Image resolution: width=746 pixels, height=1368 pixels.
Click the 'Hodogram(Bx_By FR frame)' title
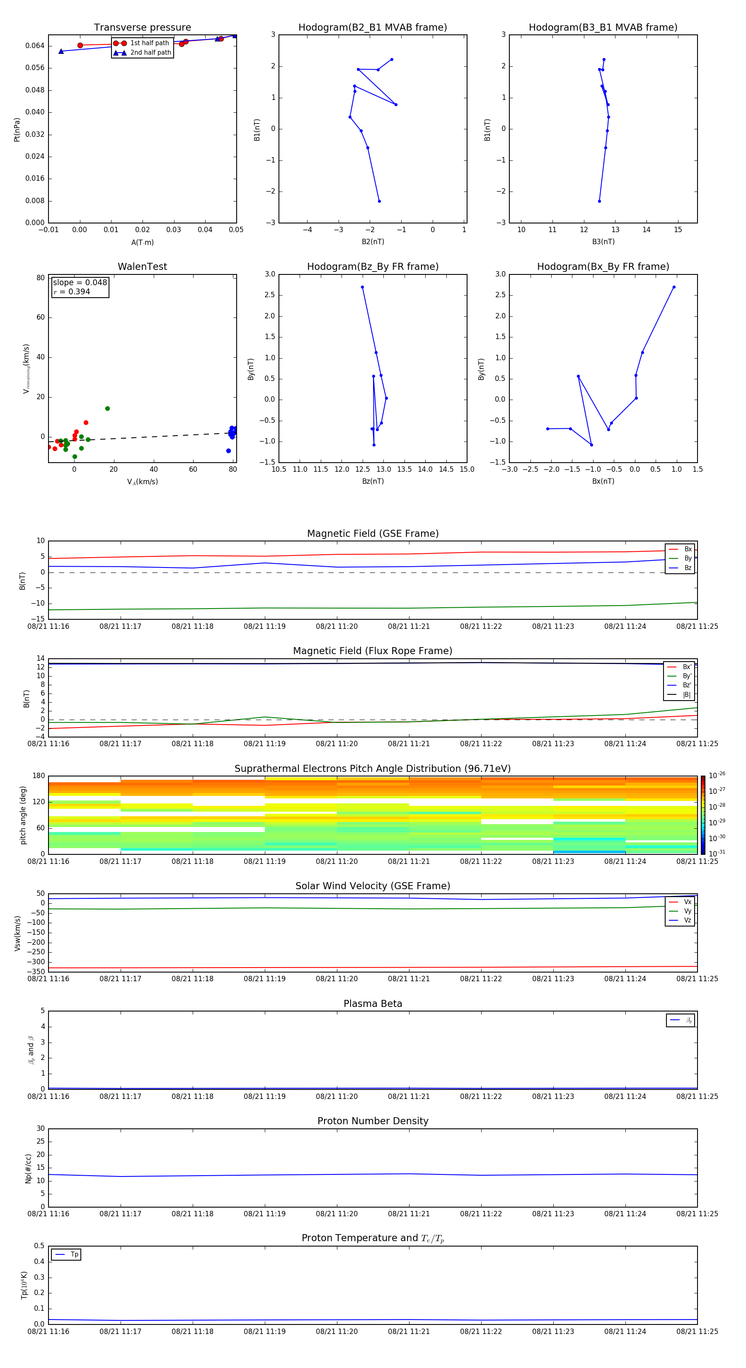click(x=603, y=267)
